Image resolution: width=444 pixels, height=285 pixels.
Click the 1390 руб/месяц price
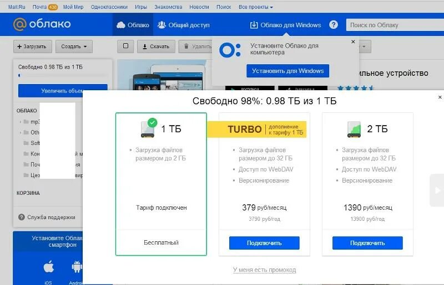point(367,208)
